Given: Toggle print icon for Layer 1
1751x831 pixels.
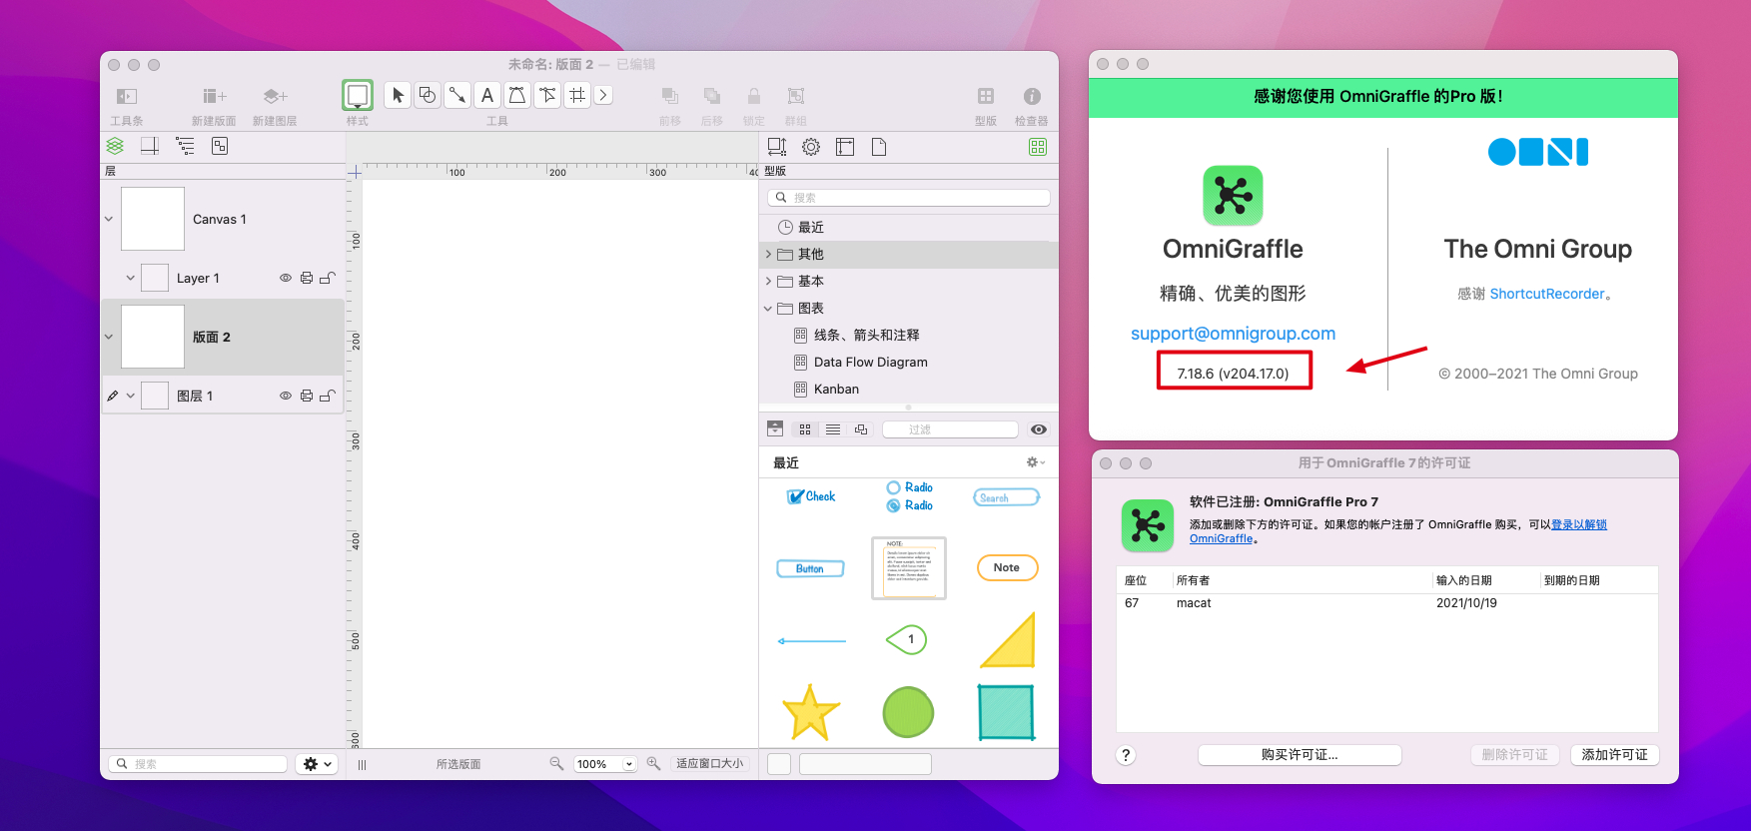Looking at the screenshot, I should (x=307, y=278).
